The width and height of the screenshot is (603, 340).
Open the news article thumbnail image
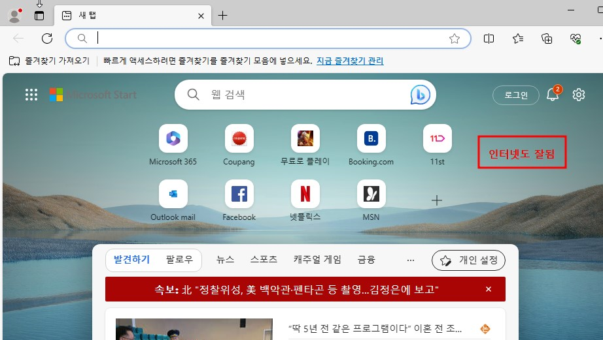(194, 330)
